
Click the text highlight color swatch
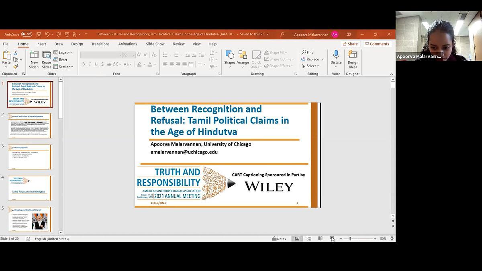point(139,64)
